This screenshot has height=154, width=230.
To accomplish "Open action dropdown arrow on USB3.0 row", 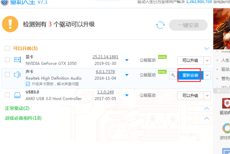I will pos(207,96).
